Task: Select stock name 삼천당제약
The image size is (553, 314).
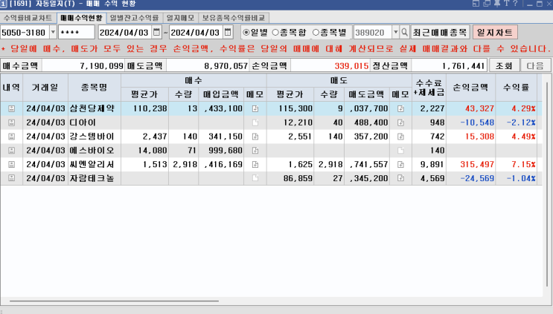Action: (x=92, y=108)
